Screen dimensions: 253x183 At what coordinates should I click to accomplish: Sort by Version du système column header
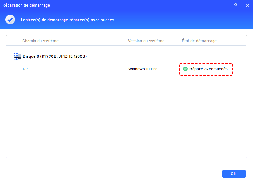[x=146, y=41]
